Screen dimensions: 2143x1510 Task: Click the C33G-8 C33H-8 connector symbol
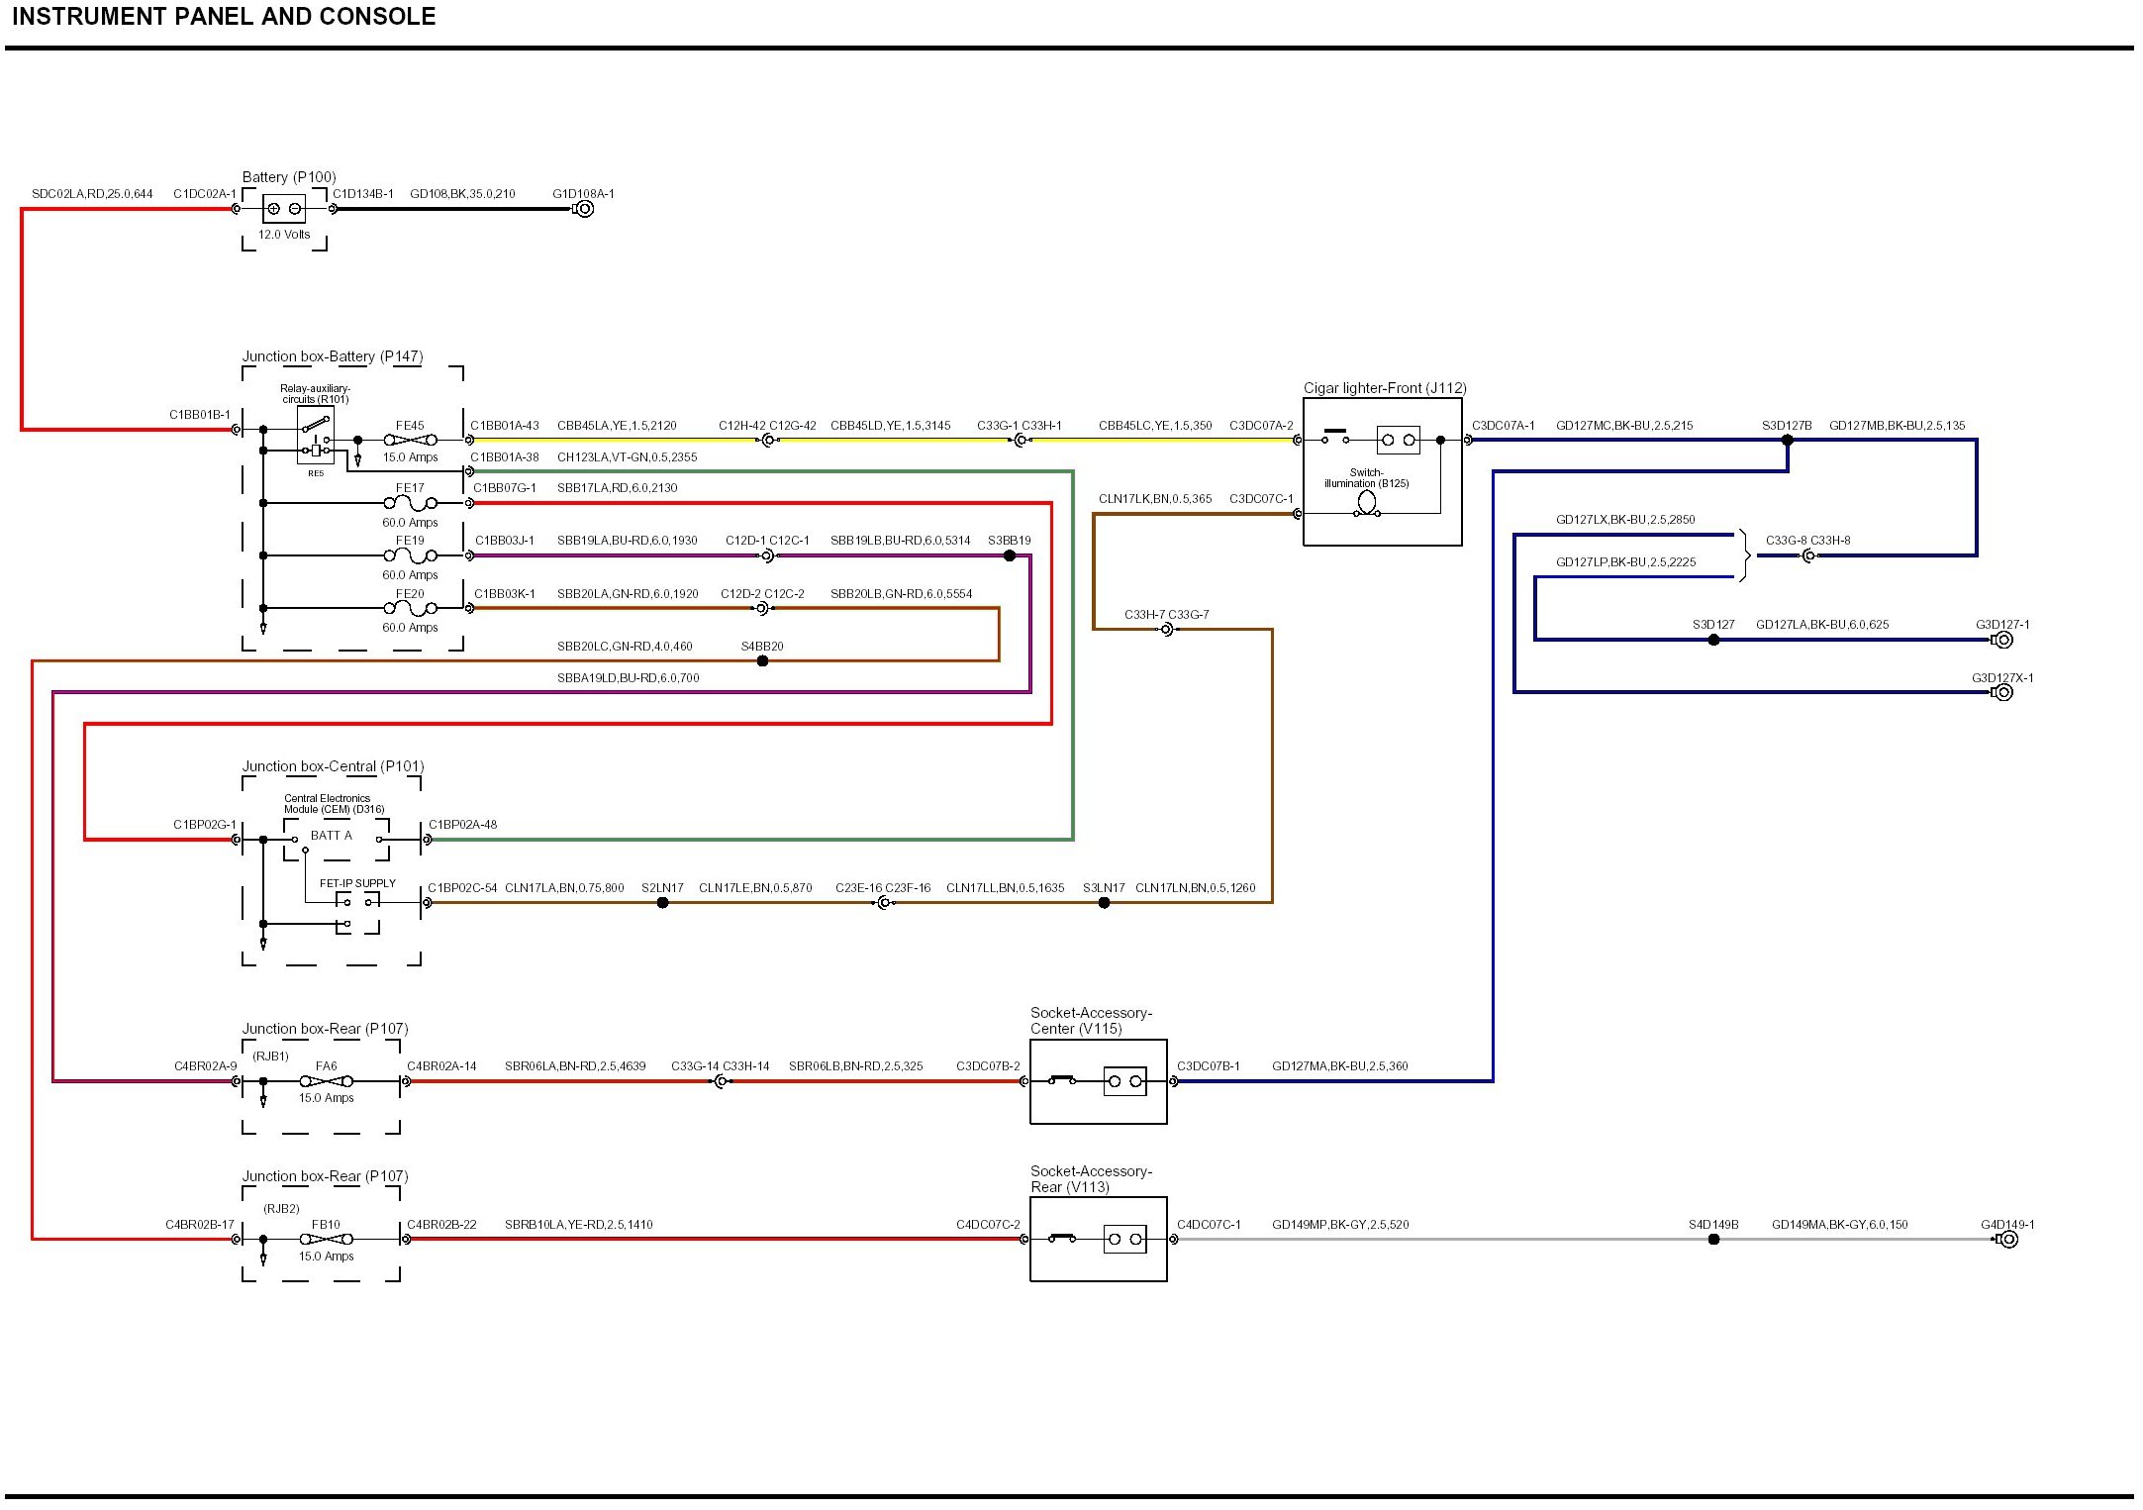(x=1807, y=556)
